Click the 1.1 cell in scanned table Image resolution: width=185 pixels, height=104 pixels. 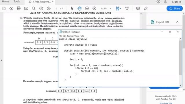point(93,91)
